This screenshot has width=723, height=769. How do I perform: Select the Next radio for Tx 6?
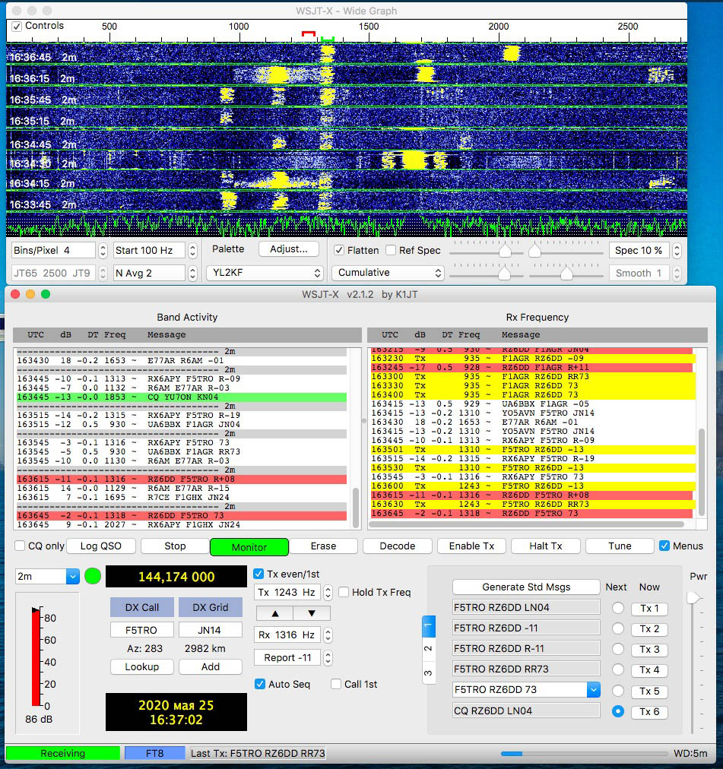point(618,711)
